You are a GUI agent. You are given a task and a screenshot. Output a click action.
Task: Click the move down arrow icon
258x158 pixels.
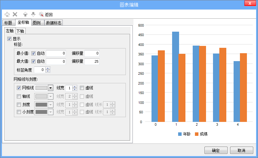pyautogui.click(x=33, y=15)
